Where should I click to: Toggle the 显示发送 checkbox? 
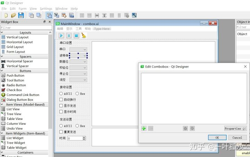pos(68,106)
